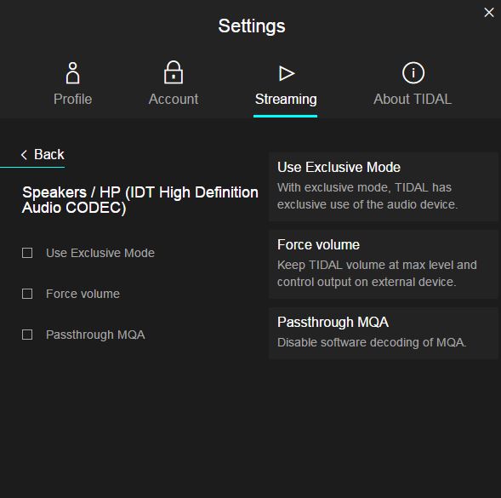The height and width of the screenshot is (498, 501).
Task: Click the Passthrough MQA option label
Action: pos(95,335)
